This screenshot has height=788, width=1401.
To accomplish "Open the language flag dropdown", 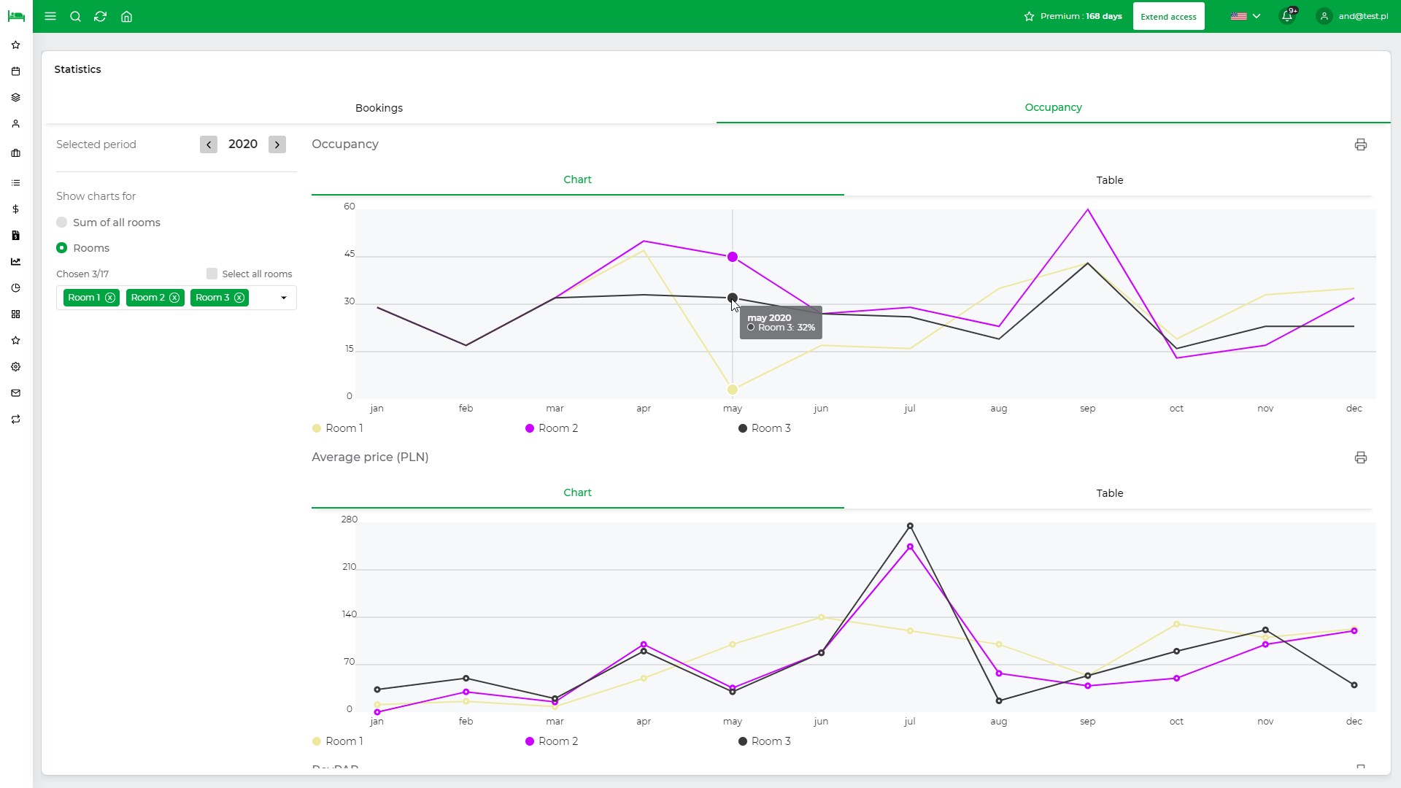I will pos(1246,16).
